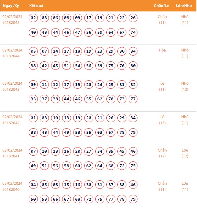197x210 pixels.
Task: Open draw #0182045 details
Action: click(11, 22)
